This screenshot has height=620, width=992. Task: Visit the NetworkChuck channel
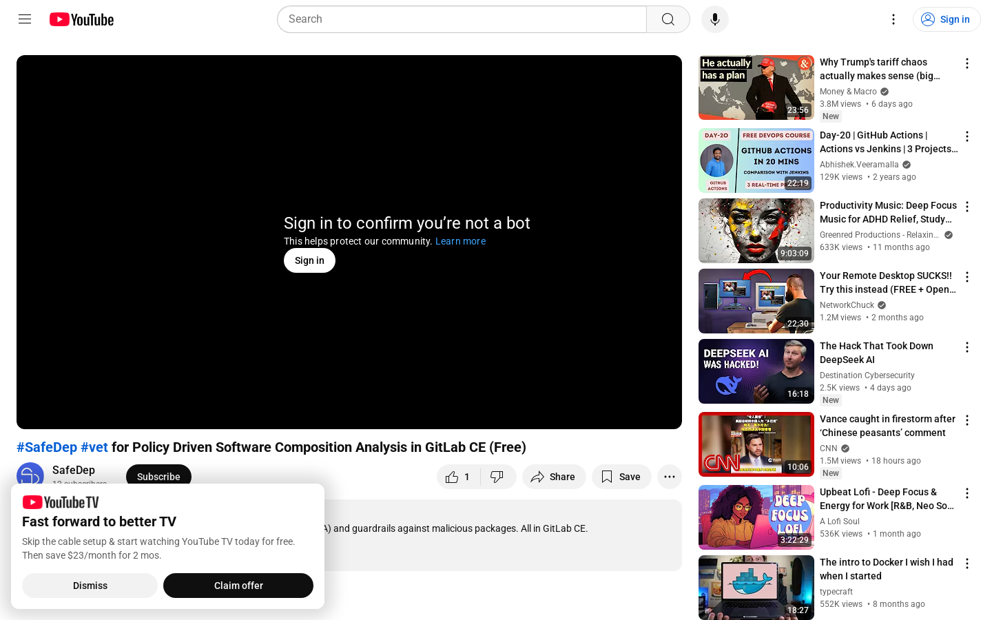[847, 305]
